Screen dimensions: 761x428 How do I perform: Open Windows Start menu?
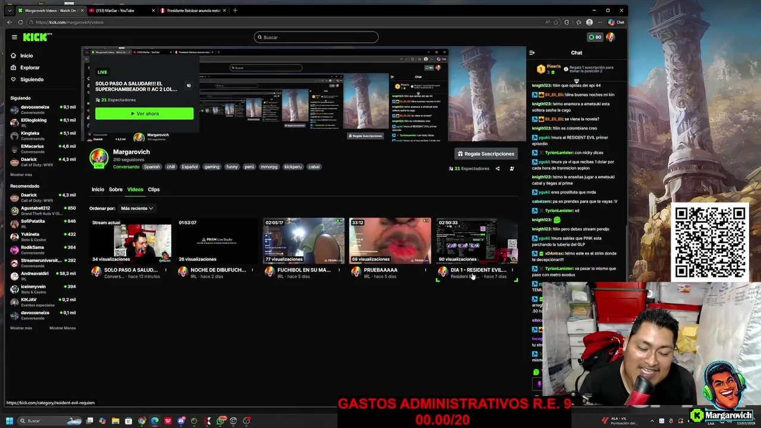9,421
